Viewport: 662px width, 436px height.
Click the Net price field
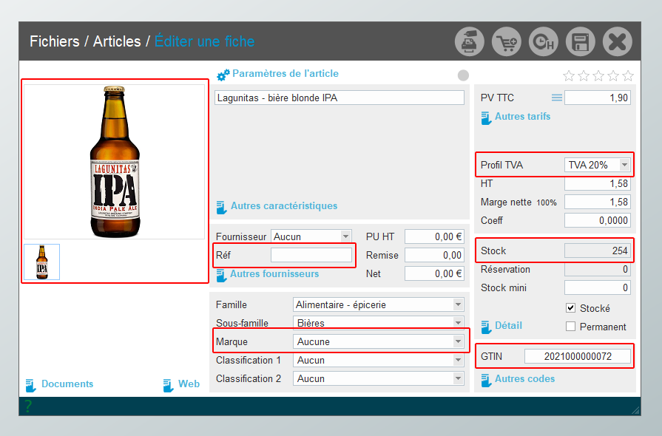434,273
